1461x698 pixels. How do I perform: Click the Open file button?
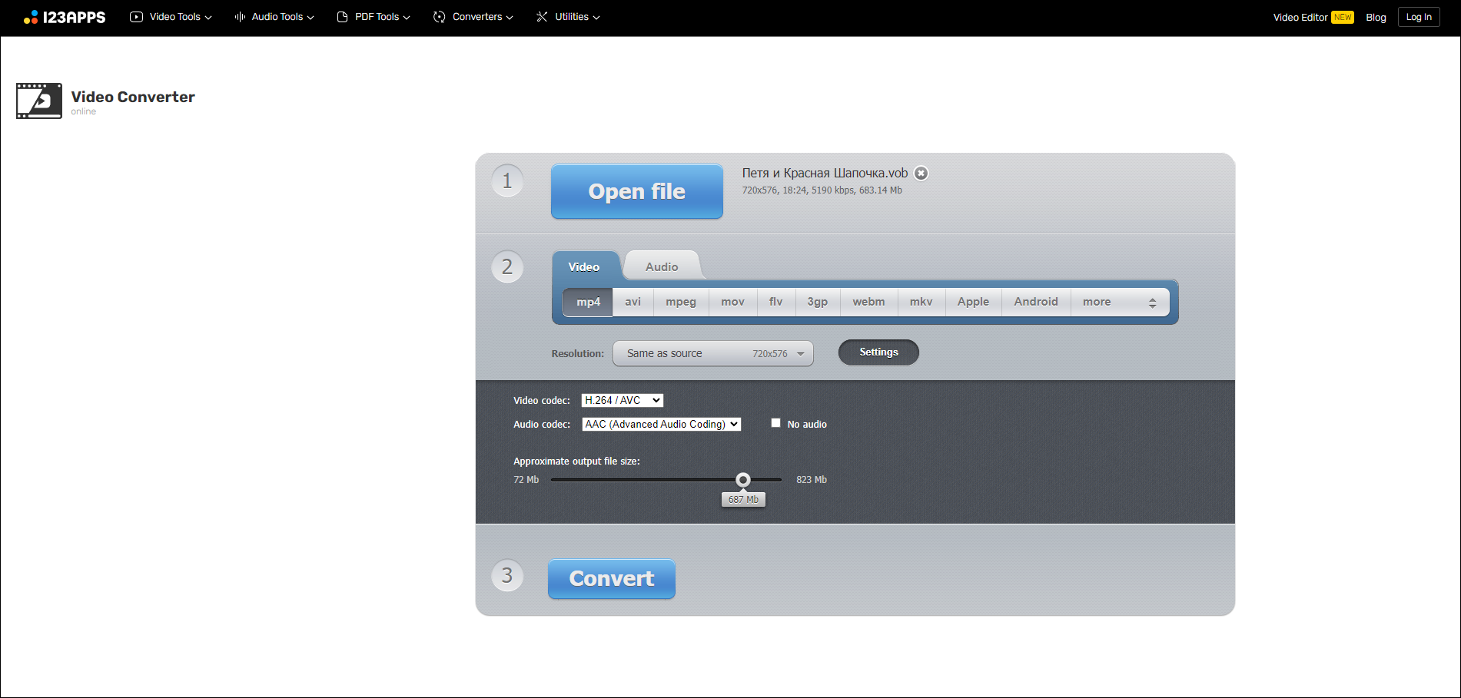pos(637,191)
